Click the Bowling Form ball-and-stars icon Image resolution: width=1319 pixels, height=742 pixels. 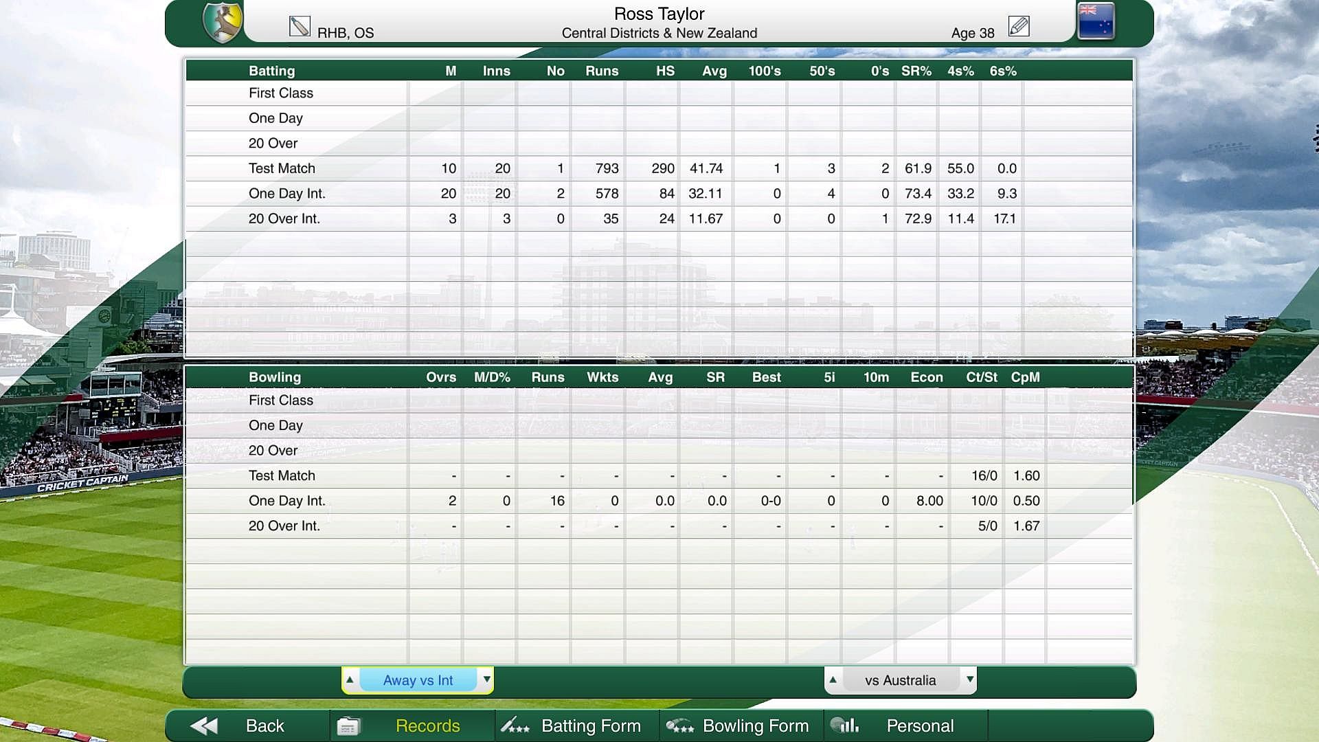pos(679,726)
